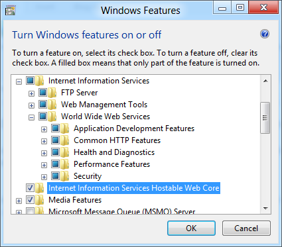Expand the Security node
This screenshot has height=247, width=282.
click(44, 177)
